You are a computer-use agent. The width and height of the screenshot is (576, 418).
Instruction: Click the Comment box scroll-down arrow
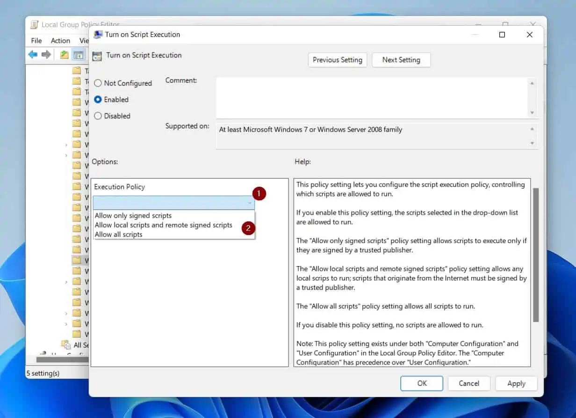pyautogui.click(x=532, y=113)
